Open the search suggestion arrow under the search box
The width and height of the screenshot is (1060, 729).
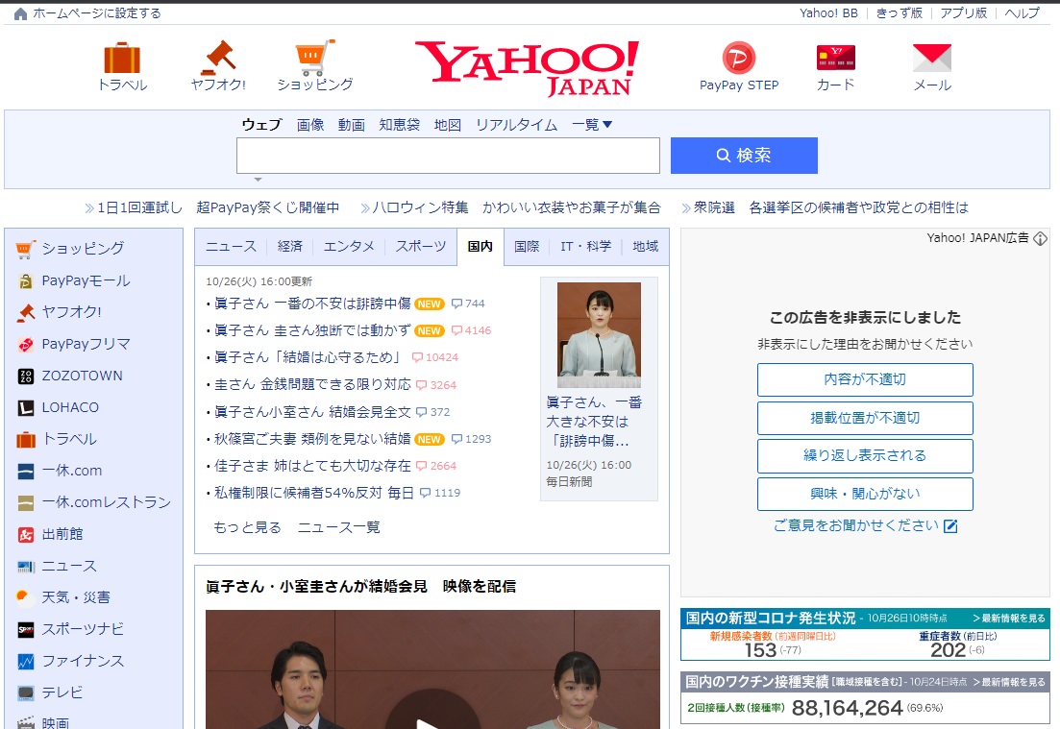(258, 180)
